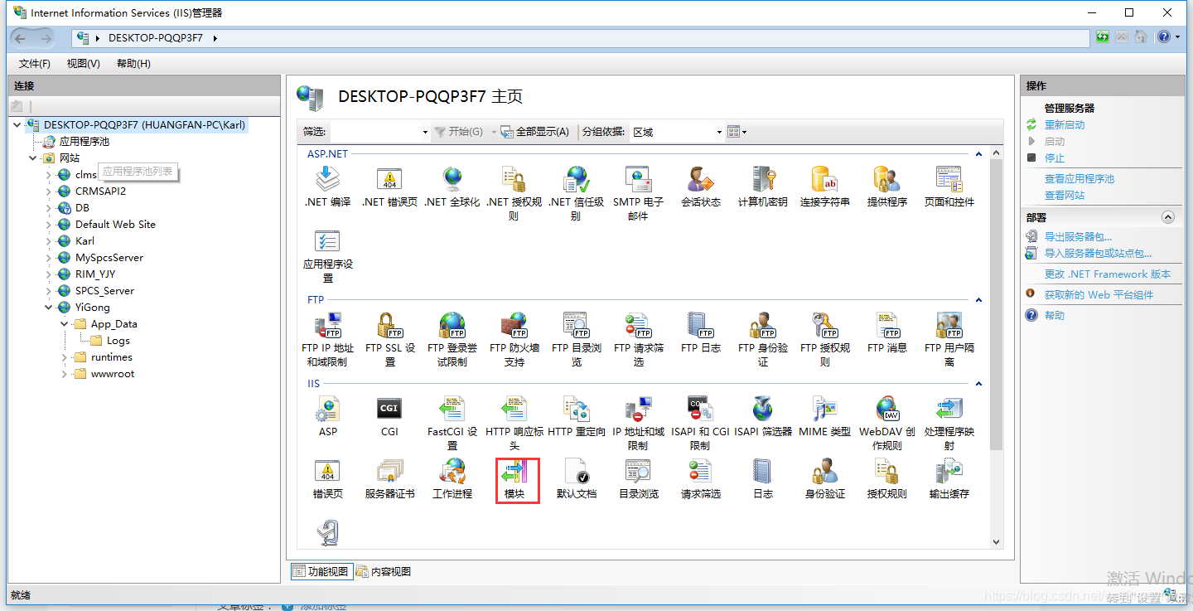The width and height of the screenshot is (1193, 611).
Task: Collapse the DESKTOP-PQQP3F7 server tree node
Action: click(18, 125)
